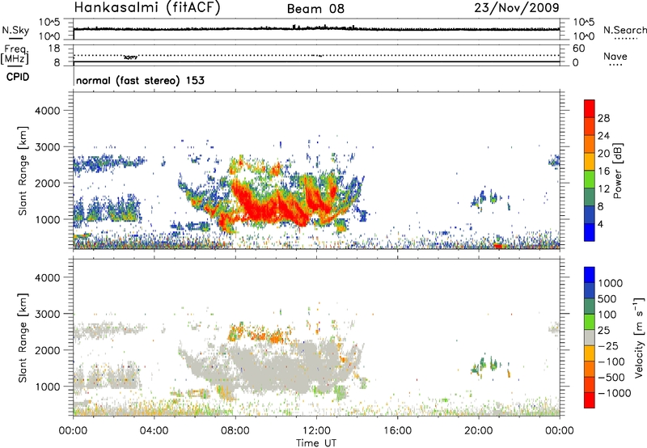Viewport: 647px width, 448px height.
Task: Click the '20:00' time axis tick label
Action: [x=479, y=431]
